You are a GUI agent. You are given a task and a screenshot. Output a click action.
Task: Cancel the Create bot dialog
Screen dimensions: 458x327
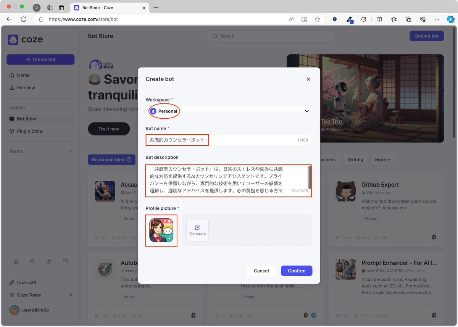pos(261,271)
